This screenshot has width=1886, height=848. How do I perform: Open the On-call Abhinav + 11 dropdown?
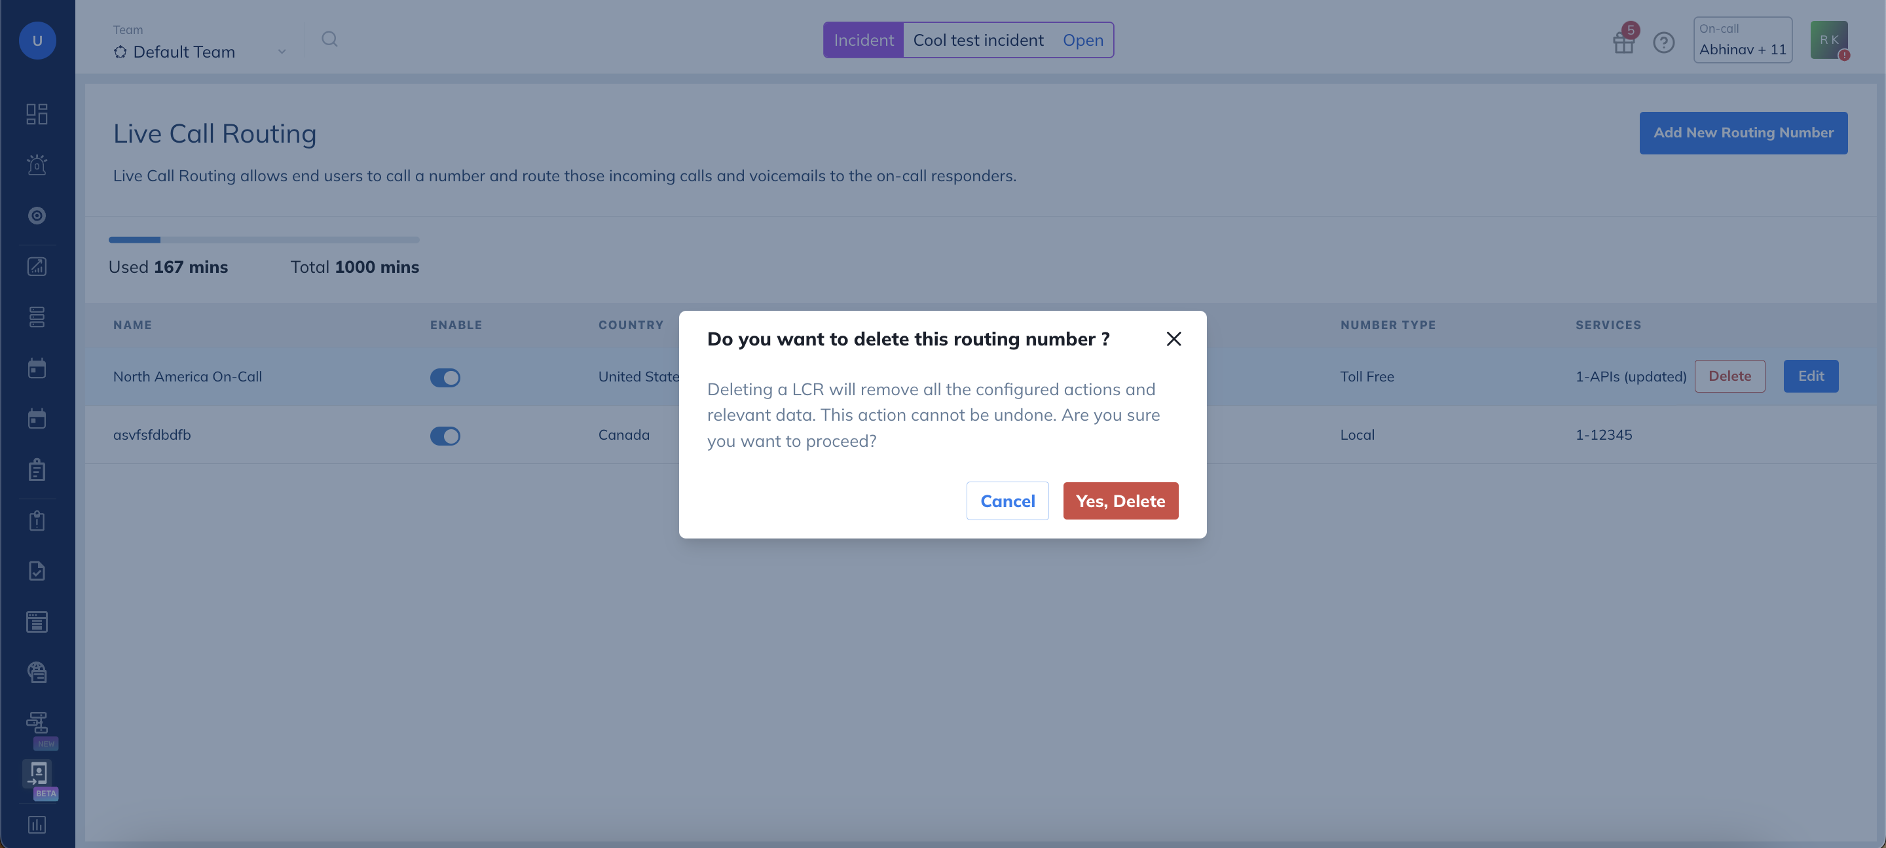pos(1742,41)
